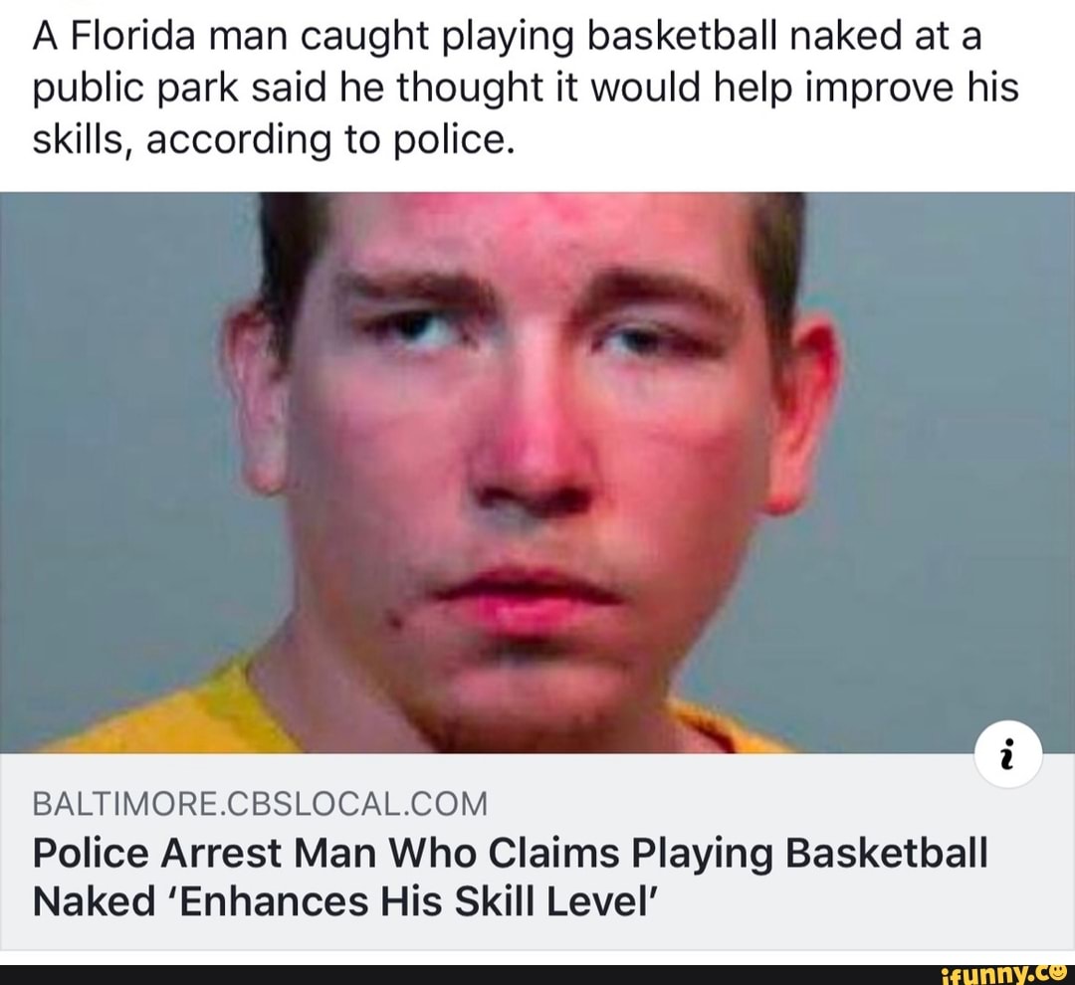Click the ifunny.co watermark logo
The height and width of the screenshot is (985, 1075).
coord(1001,975)
